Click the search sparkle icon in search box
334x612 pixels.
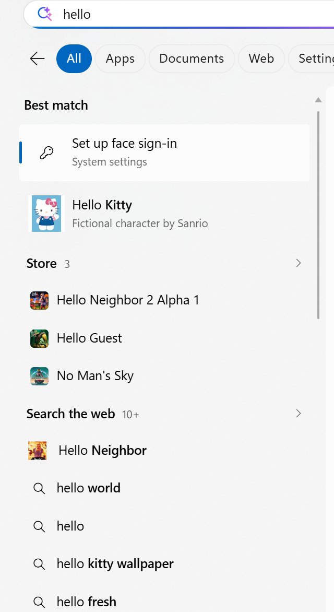[45, 14]
